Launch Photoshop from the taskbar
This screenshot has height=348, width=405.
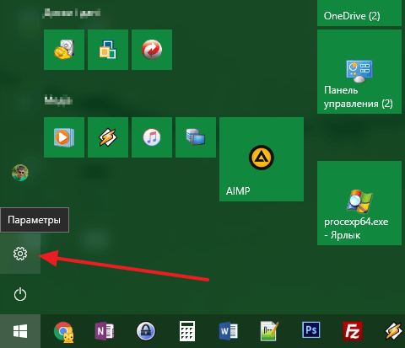(310, 330)
